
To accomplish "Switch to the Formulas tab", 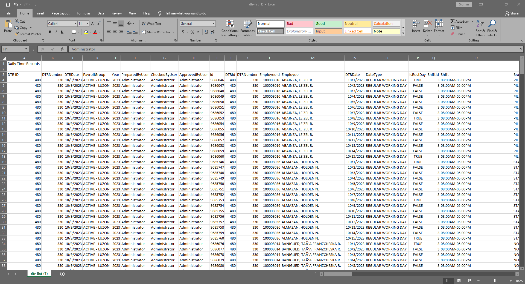I will point(83,13).
